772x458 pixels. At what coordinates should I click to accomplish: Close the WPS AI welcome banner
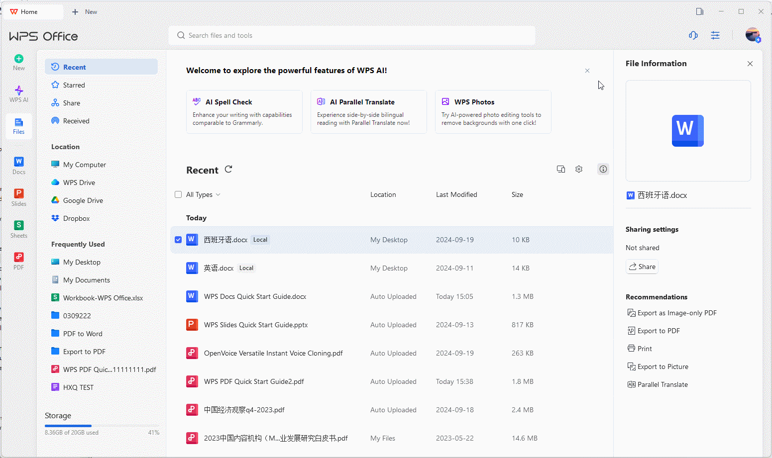coord(587,71)
